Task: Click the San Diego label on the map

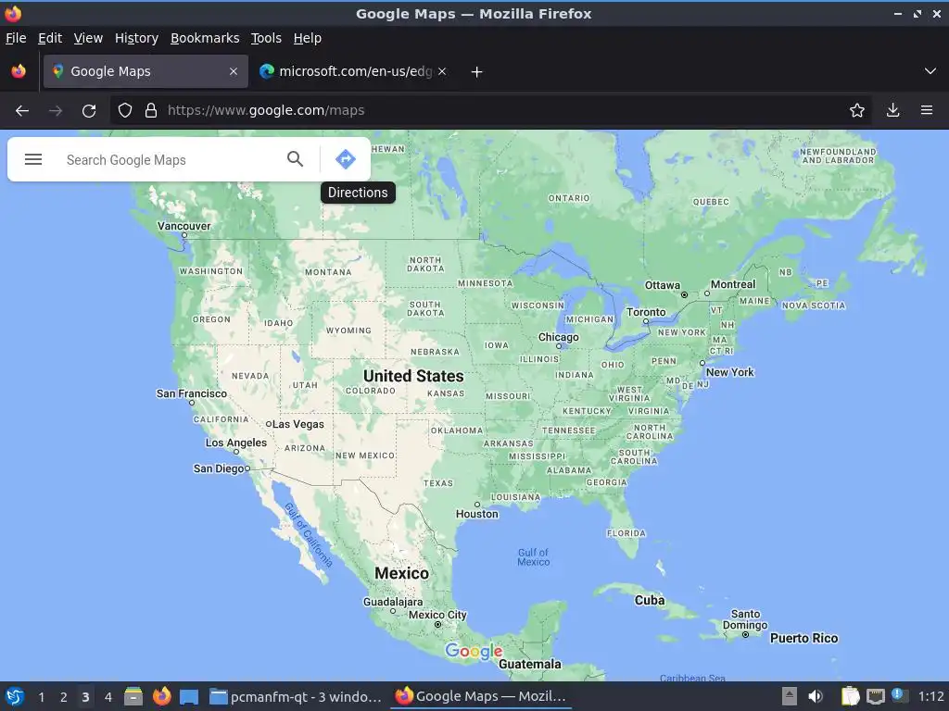Action: (219, 468)
